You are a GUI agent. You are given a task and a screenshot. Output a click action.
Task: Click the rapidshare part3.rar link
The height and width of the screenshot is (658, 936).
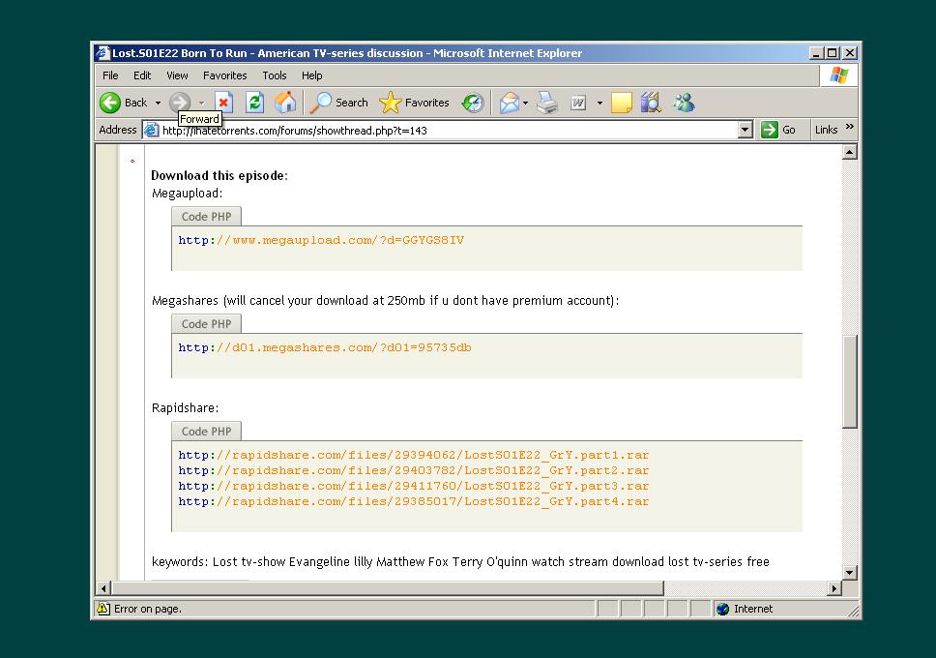(x=413, y=486)
